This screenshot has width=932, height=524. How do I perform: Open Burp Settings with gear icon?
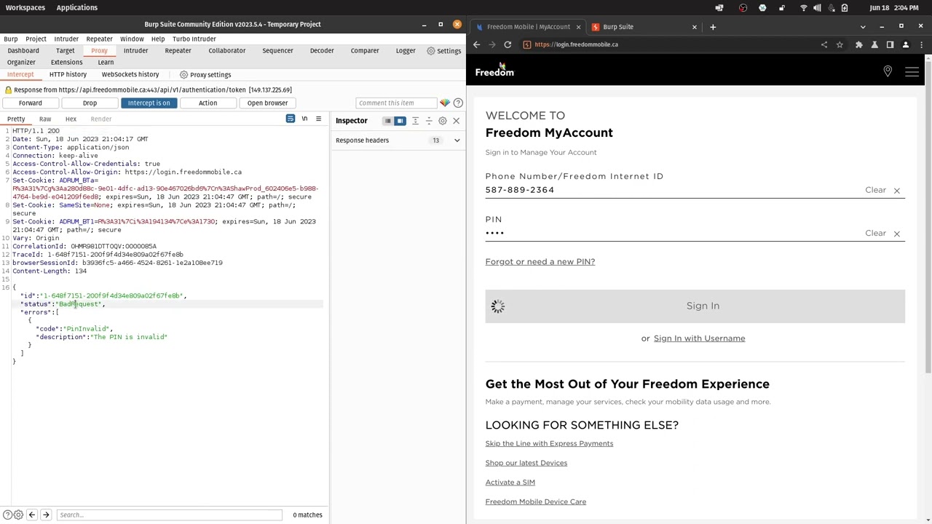pyautogui.click(x=444, y=50)
